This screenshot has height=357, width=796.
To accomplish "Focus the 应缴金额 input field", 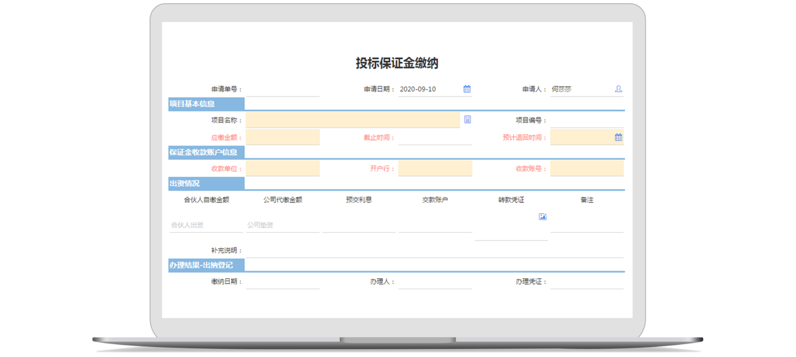I will click(282, 137).
